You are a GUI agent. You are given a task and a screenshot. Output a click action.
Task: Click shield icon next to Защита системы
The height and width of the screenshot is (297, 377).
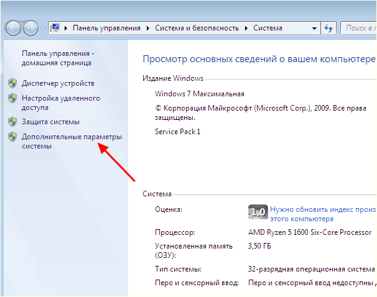[x=12, y=122]
